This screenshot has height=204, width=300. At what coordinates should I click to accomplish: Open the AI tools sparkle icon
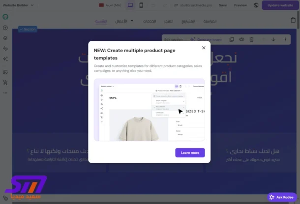[5, 59]
